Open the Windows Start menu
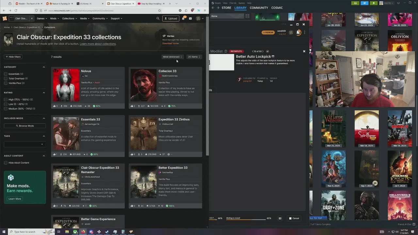Screen dimensions: 418x235 (x=4, y=232)
